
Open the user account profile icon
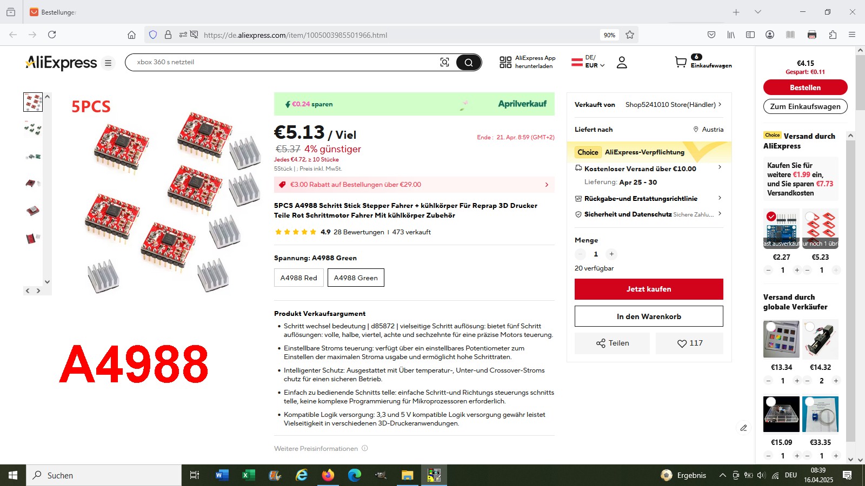coord(622,62)
